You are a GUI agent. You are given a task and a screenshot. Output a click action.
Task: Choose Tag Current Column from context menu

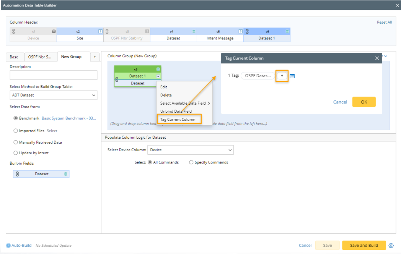[178, 120]
